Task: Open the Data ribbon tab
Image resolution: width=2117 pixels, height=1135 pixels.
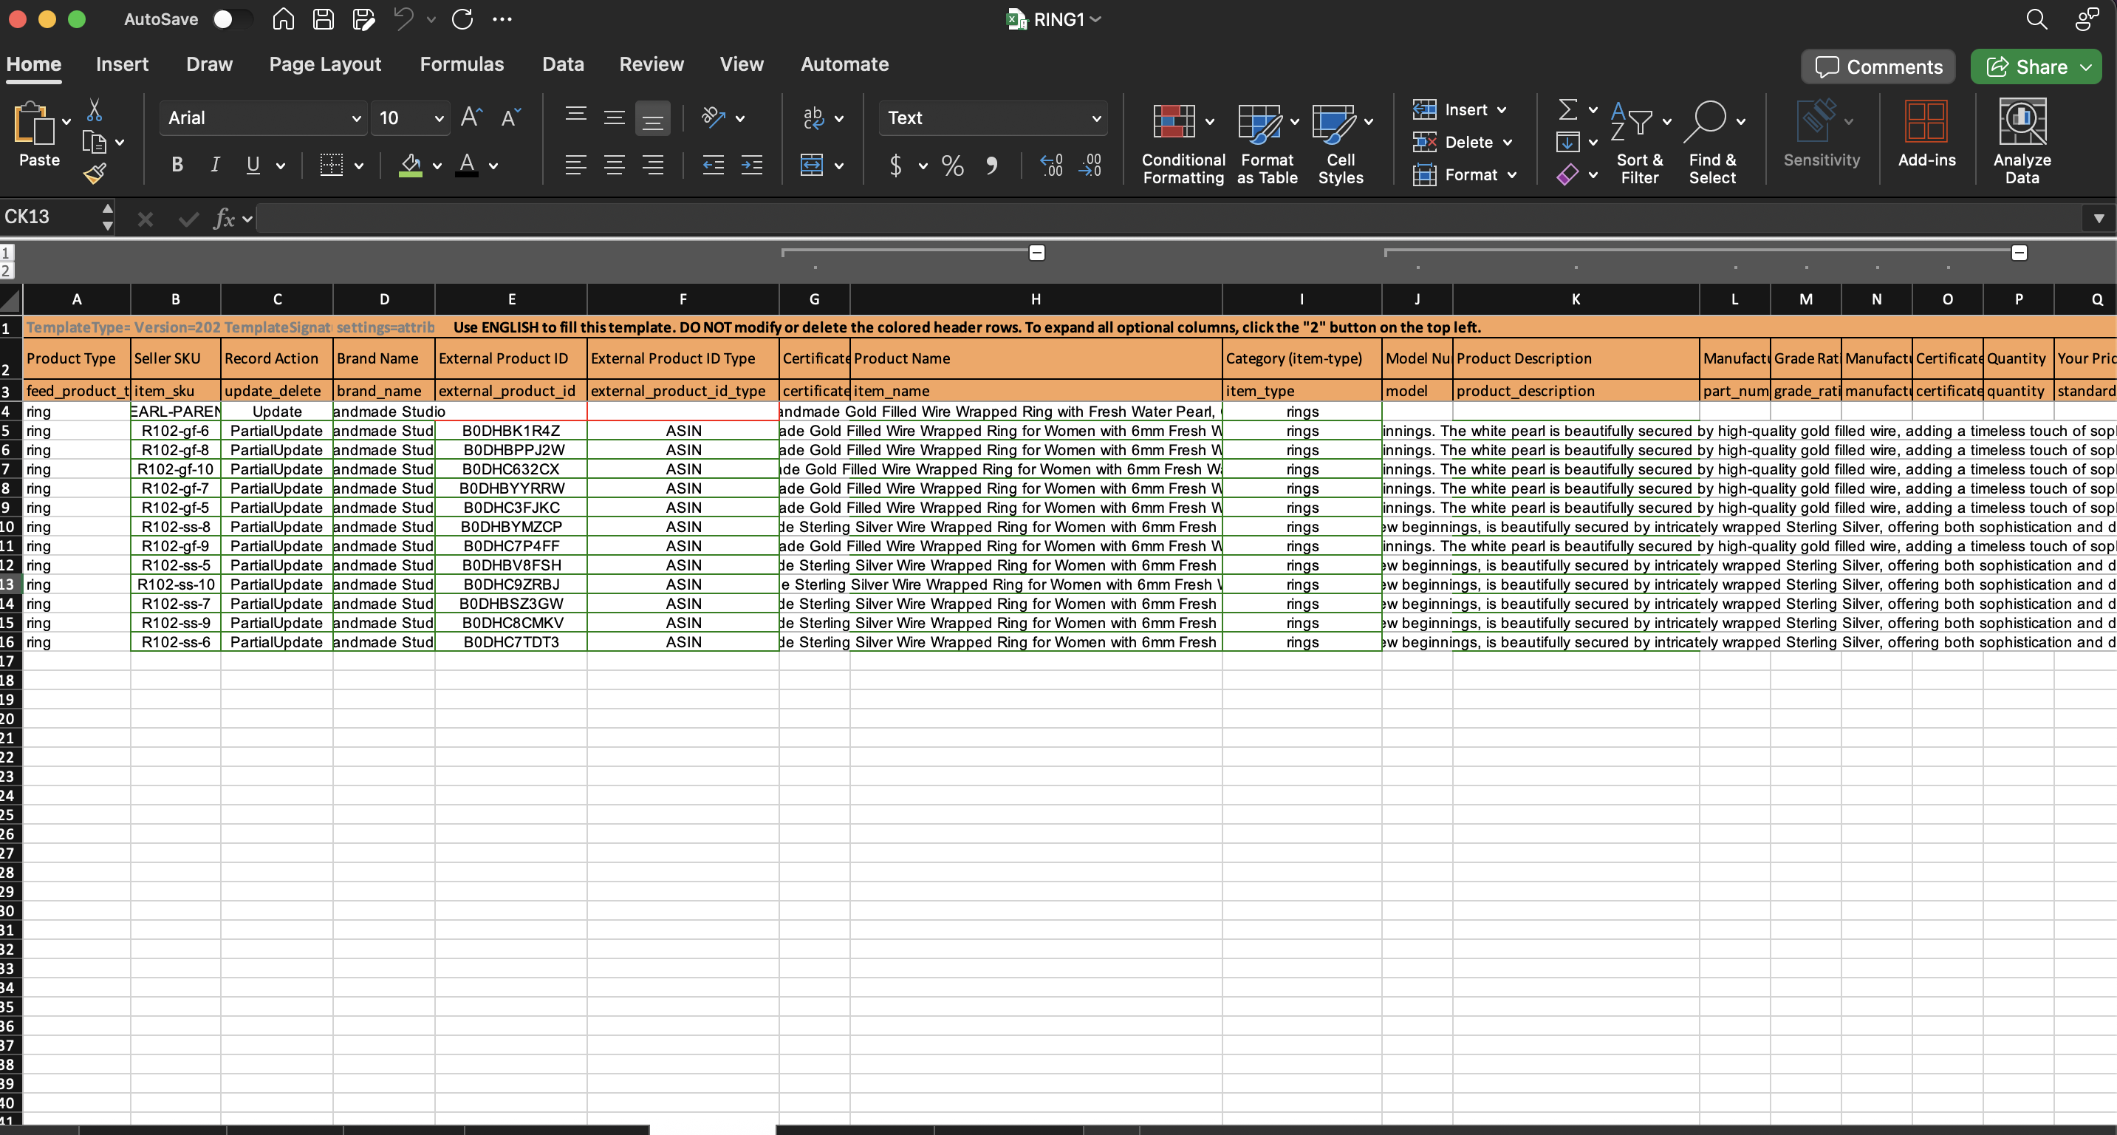Action: (x=563, y=64)
